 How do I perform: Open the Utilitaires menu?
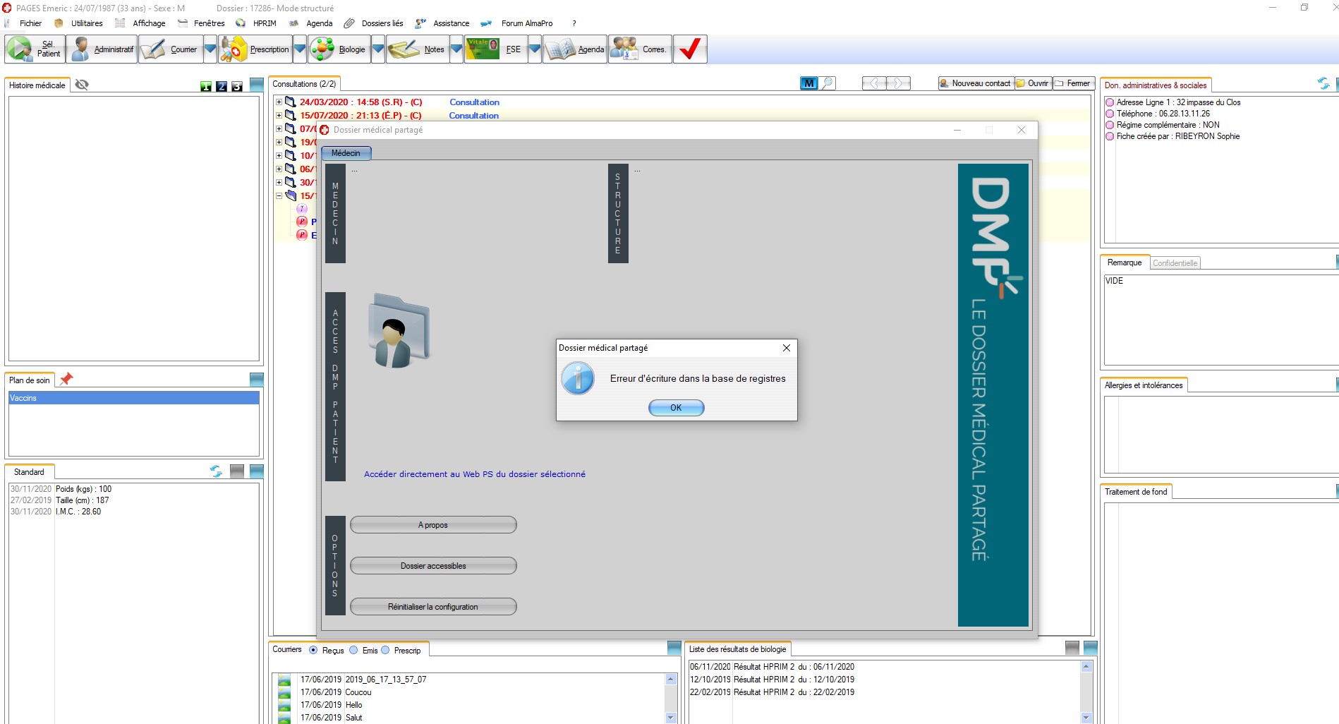pyautogui.click(x=86, y=23)
